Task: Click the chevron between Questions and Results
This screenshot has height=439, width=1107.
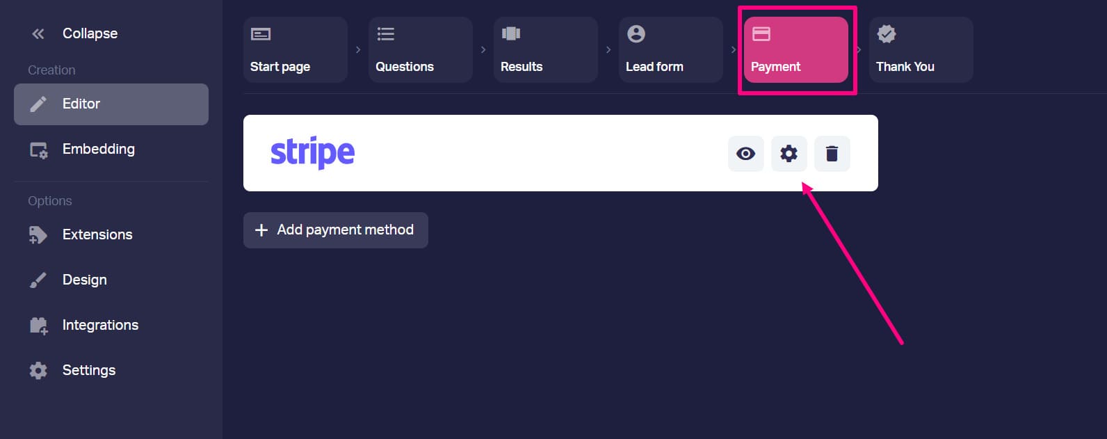Action: pyautogui.click(x=483, y=50)
